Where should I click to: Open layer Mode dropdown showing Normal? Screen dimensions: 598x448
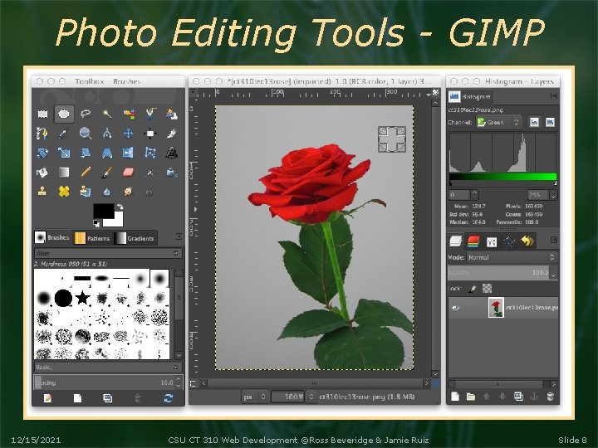(x=512, y=257)
